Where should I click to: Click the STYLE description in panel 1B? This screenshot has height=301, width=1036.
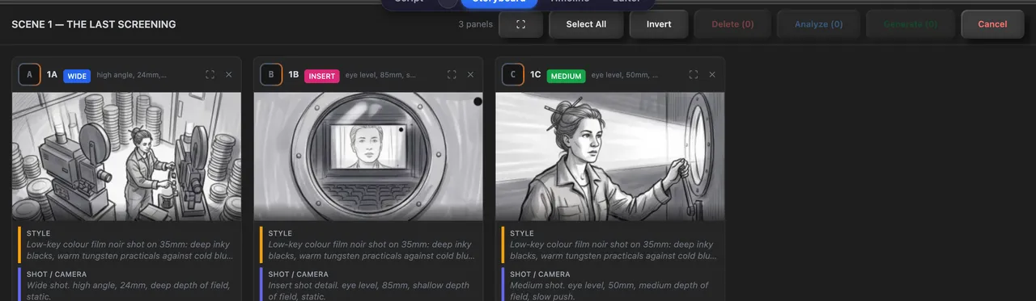(x=372, y=250)
